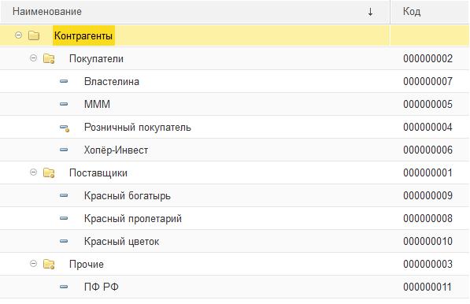Select the Красный пролетарий entry
The image size is (470, 304).
point(133,219)
